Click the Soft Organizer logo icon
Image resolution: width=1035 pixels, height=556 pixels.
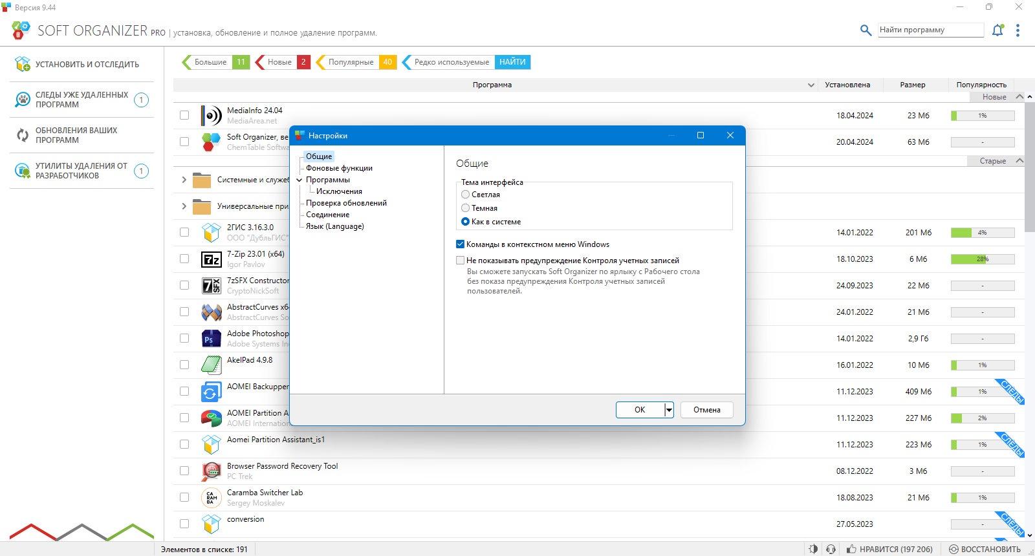pyautogui.click(x=21, y=30)
